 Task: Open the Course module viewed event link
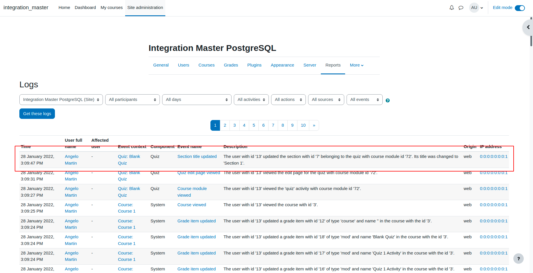click(192, 192)
